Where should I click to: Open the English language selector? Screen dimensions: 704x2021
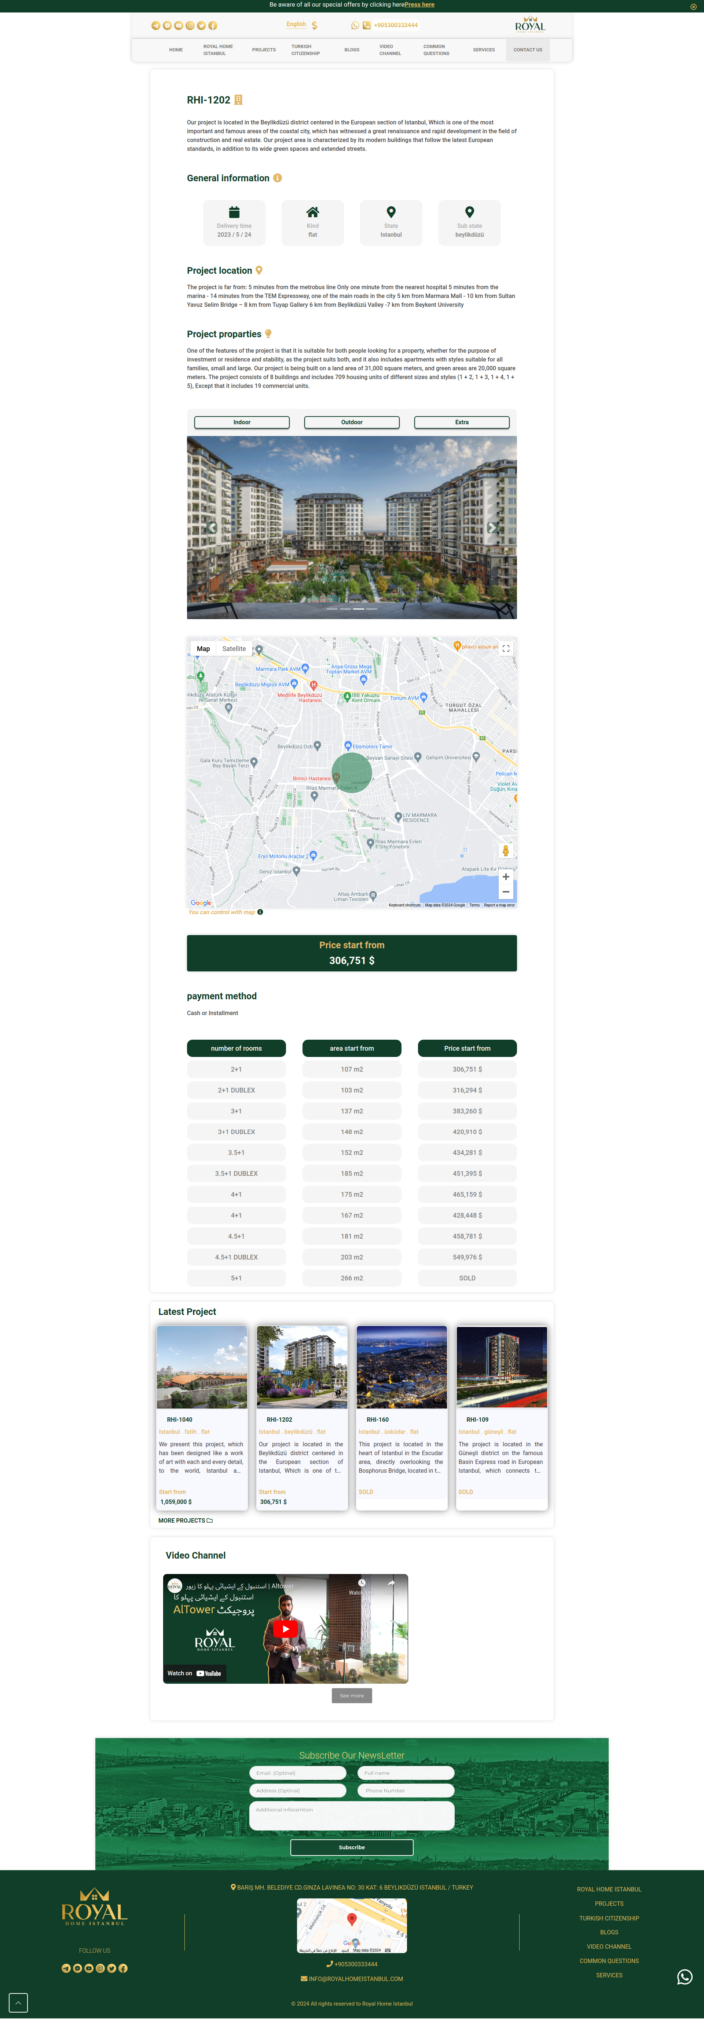click(x=296, y=25)
